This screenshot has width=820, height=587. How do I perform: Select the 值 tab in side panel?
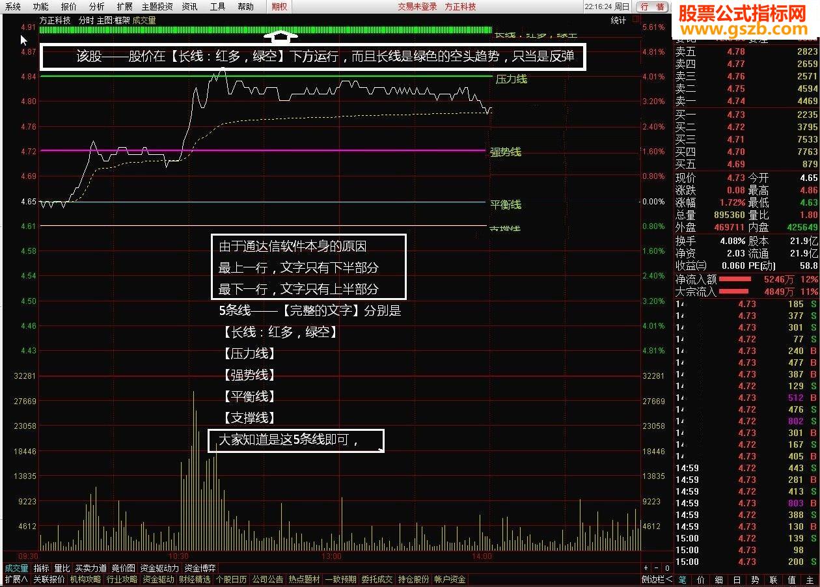click(x=791, y=579)
